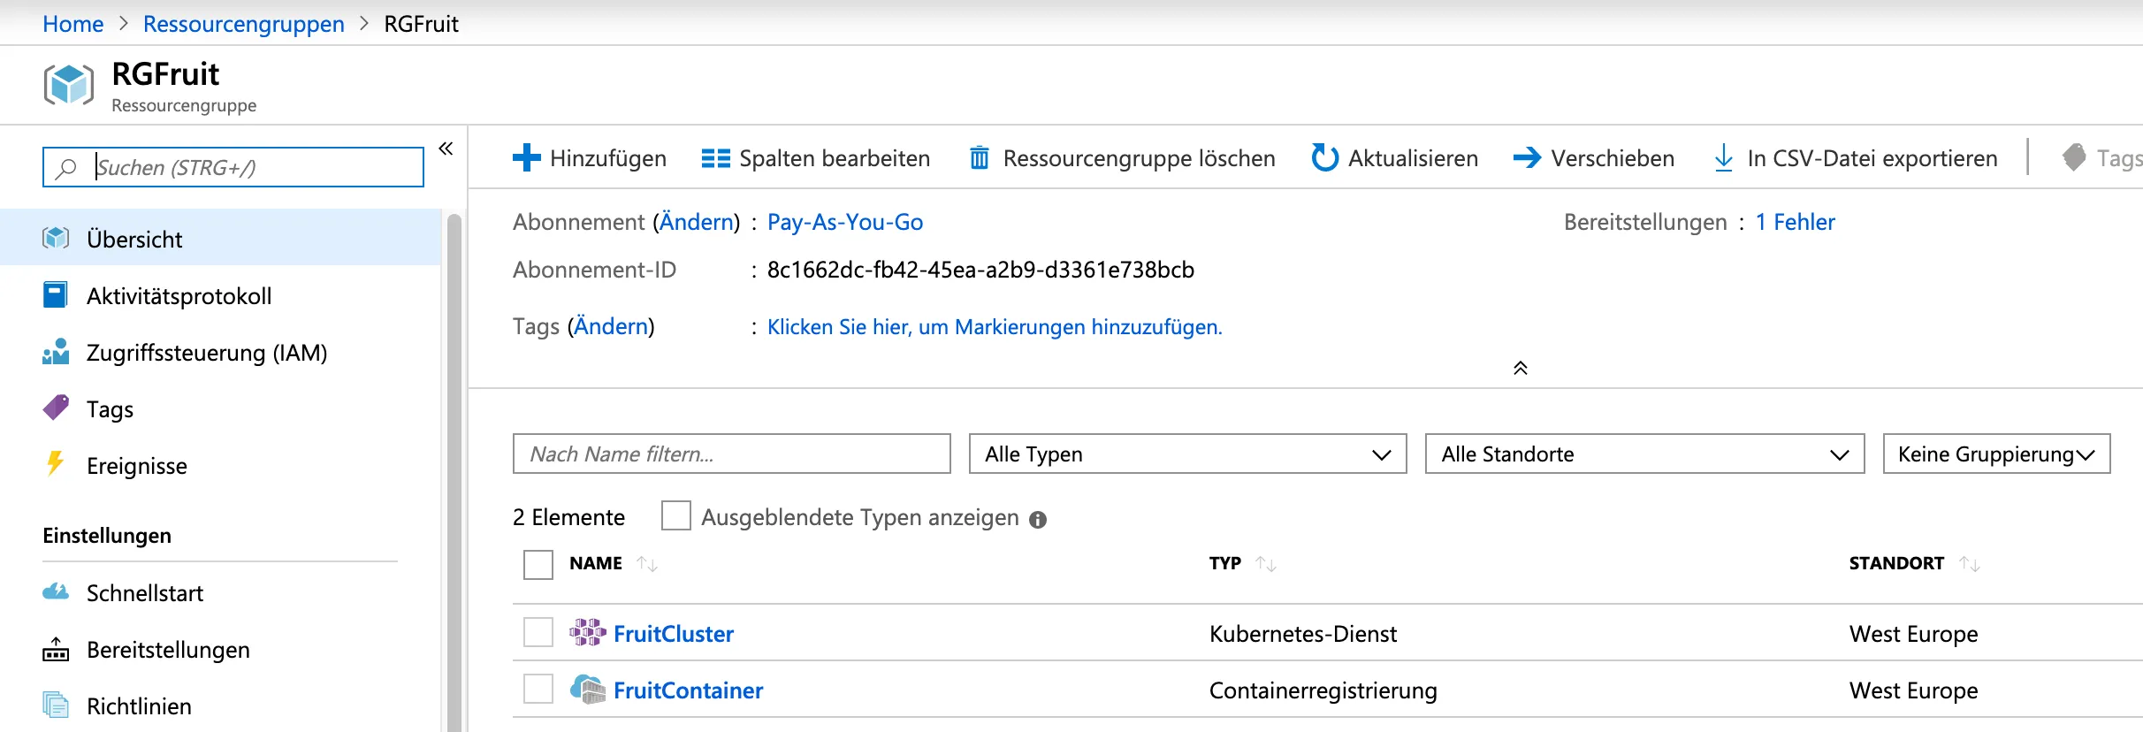Sort the list by the NAME column arrows

coord(647,564)
